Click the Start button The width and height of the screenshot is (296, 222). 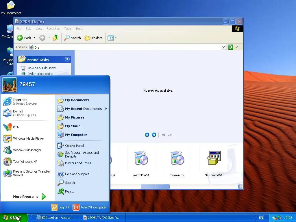tap(14, 218)
